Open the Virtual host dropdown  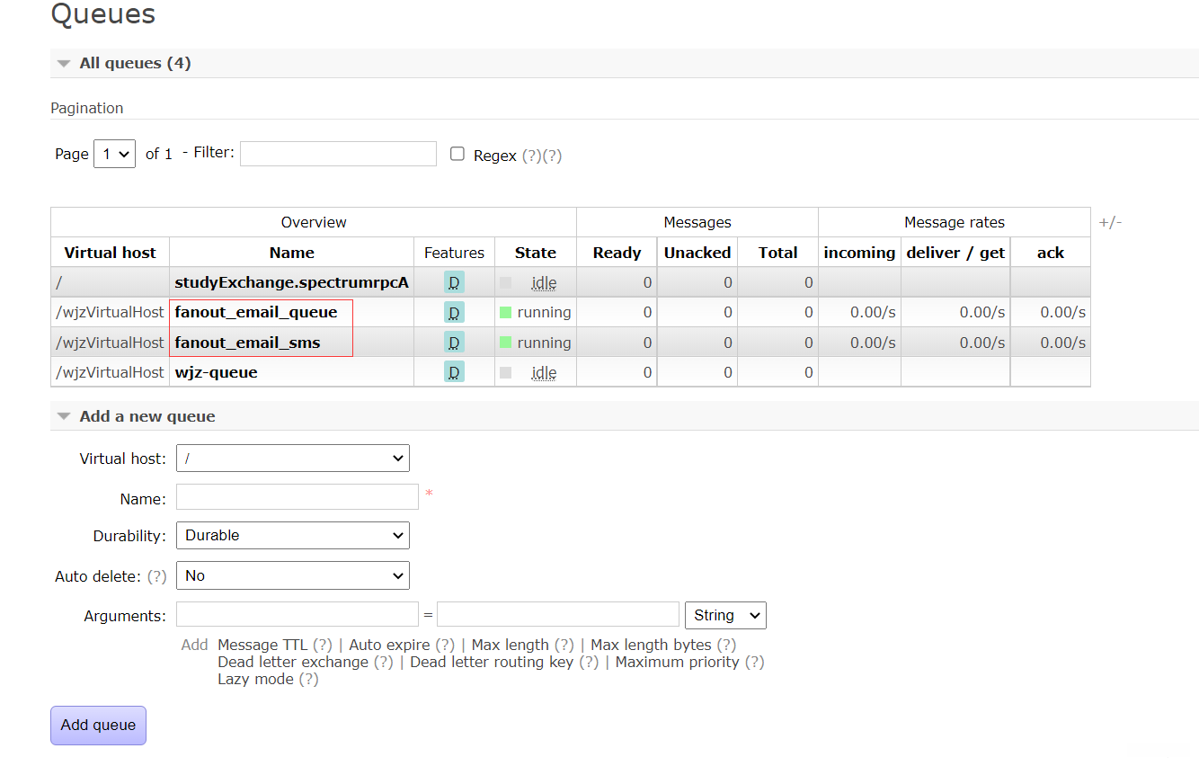click(x=293, y=459)
